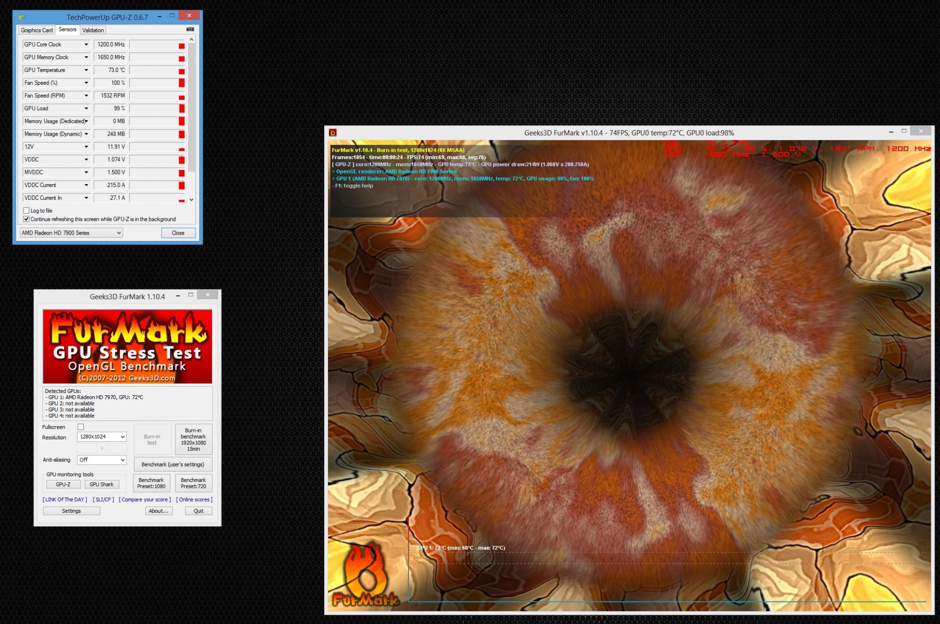Click the About... button
This screenshot has width=940, height=624.
coord(159,511)
